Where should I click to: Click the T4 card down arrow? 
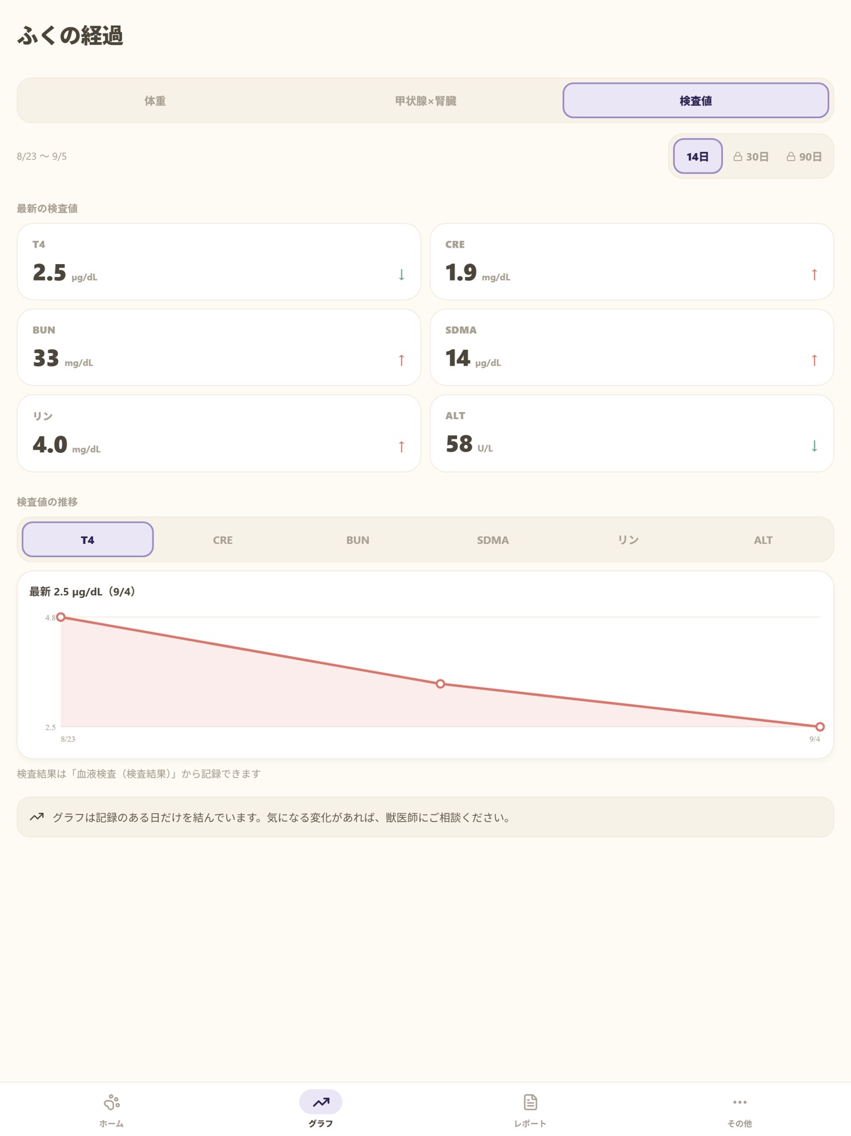coord(401,275)
